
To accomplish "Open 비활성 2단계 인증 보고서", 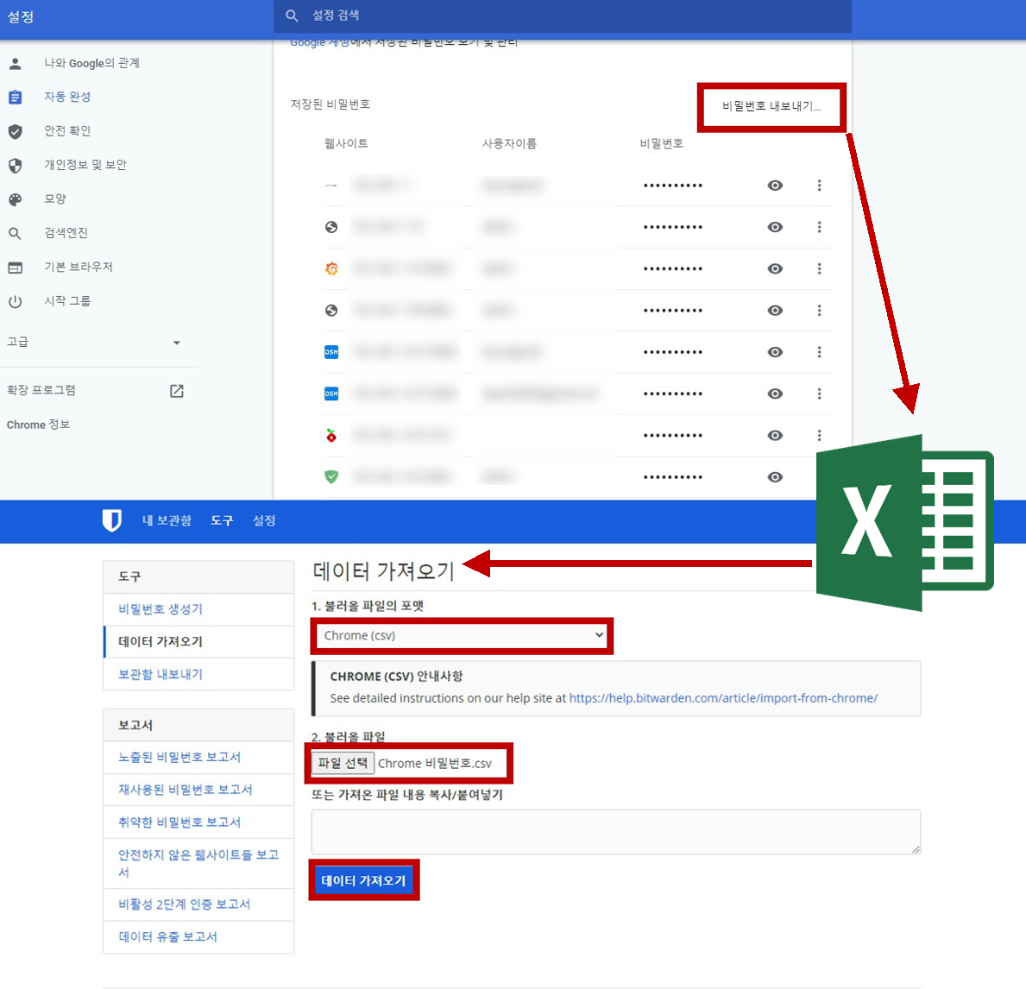I will tap(198, 904).
